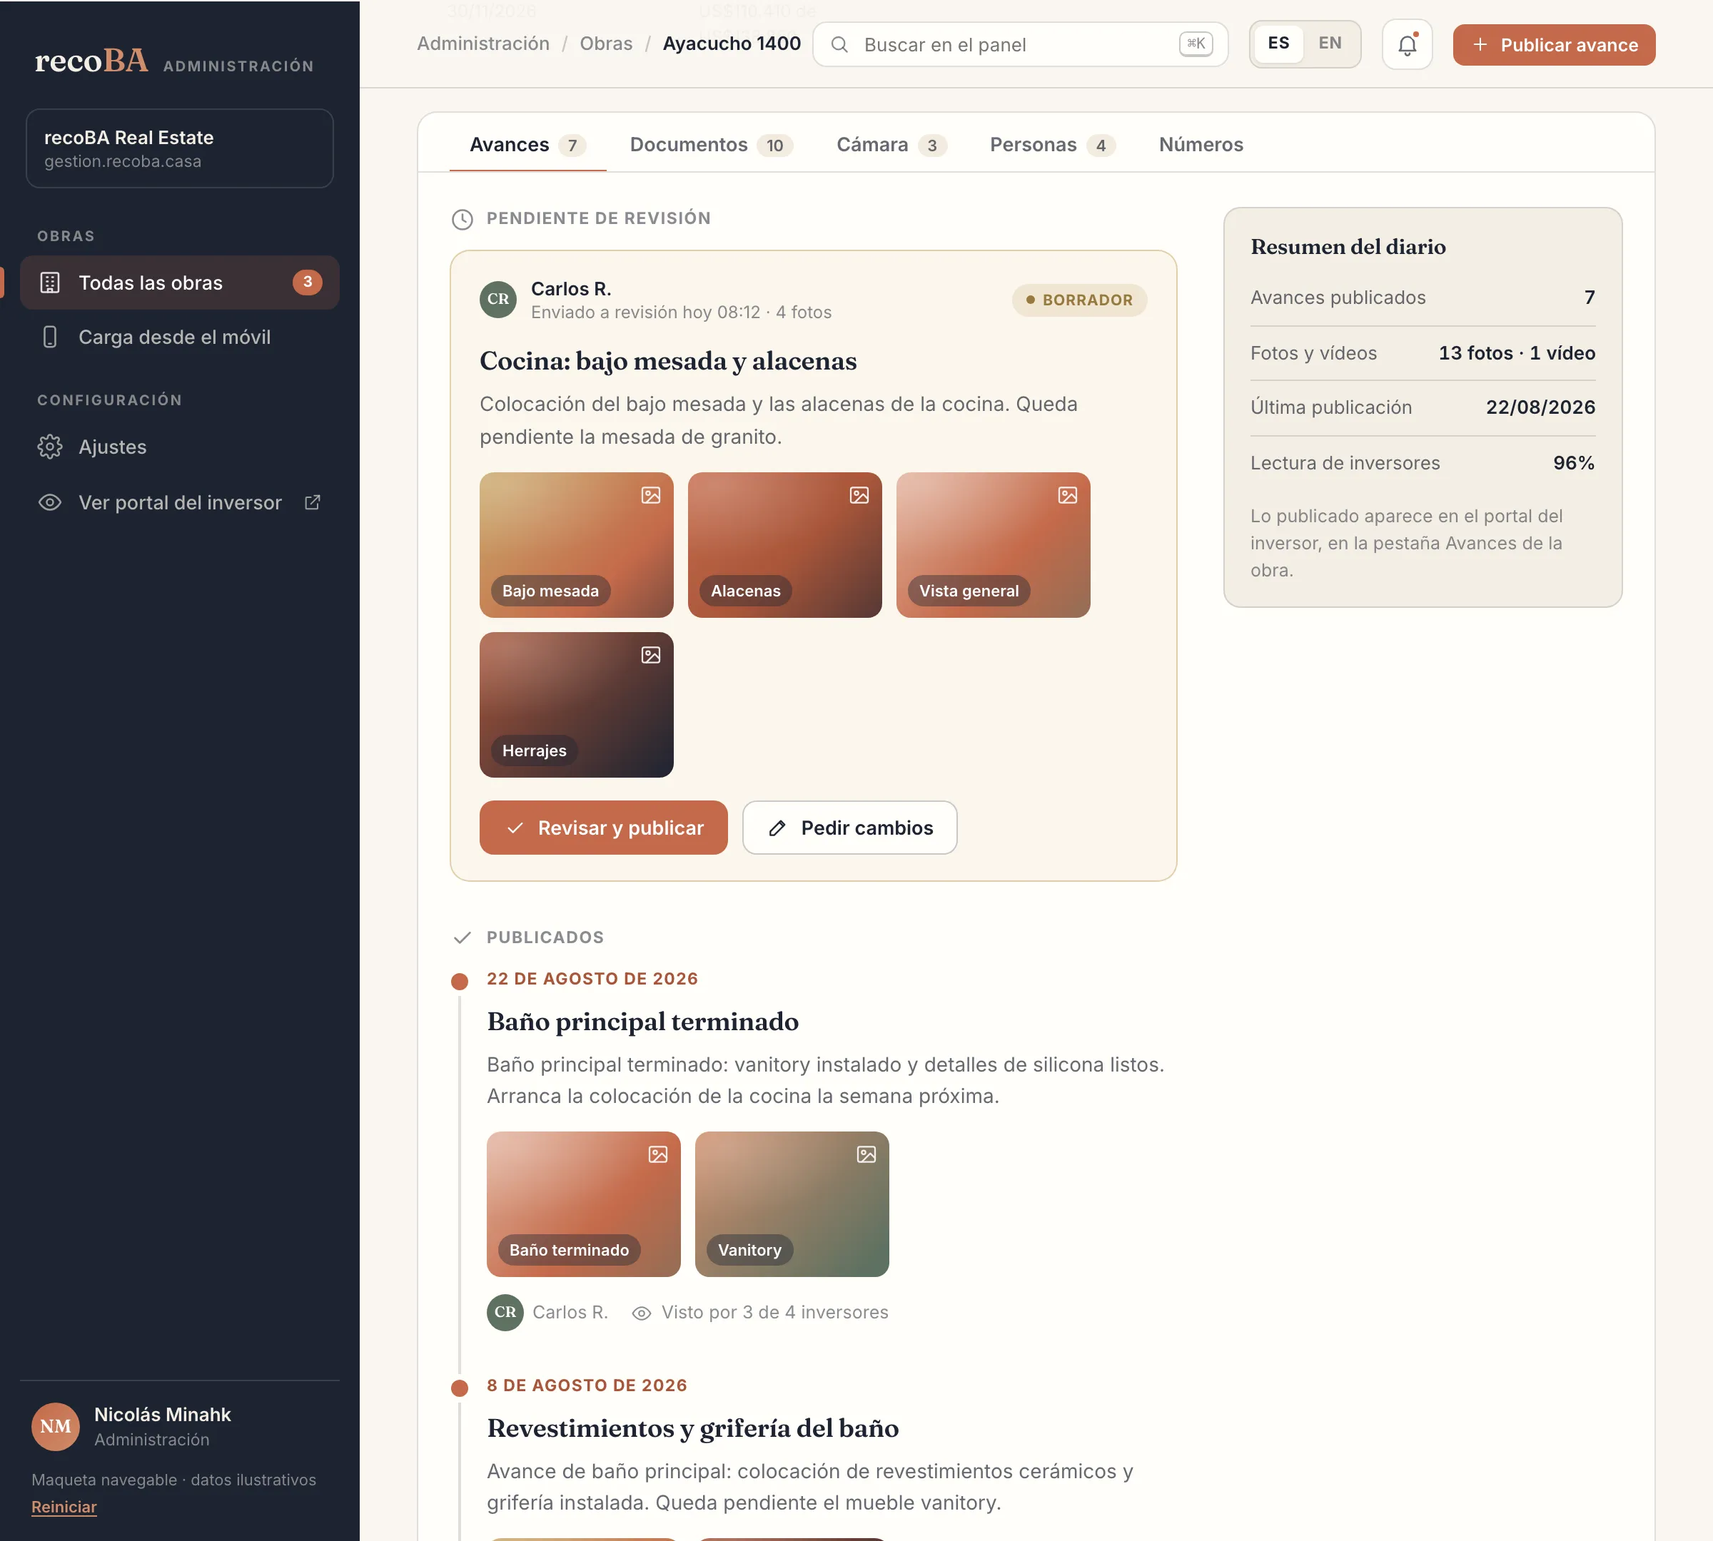Switch the language to EN
The height and width of the screenshot is (1541, 1713).
(1330, 44)
